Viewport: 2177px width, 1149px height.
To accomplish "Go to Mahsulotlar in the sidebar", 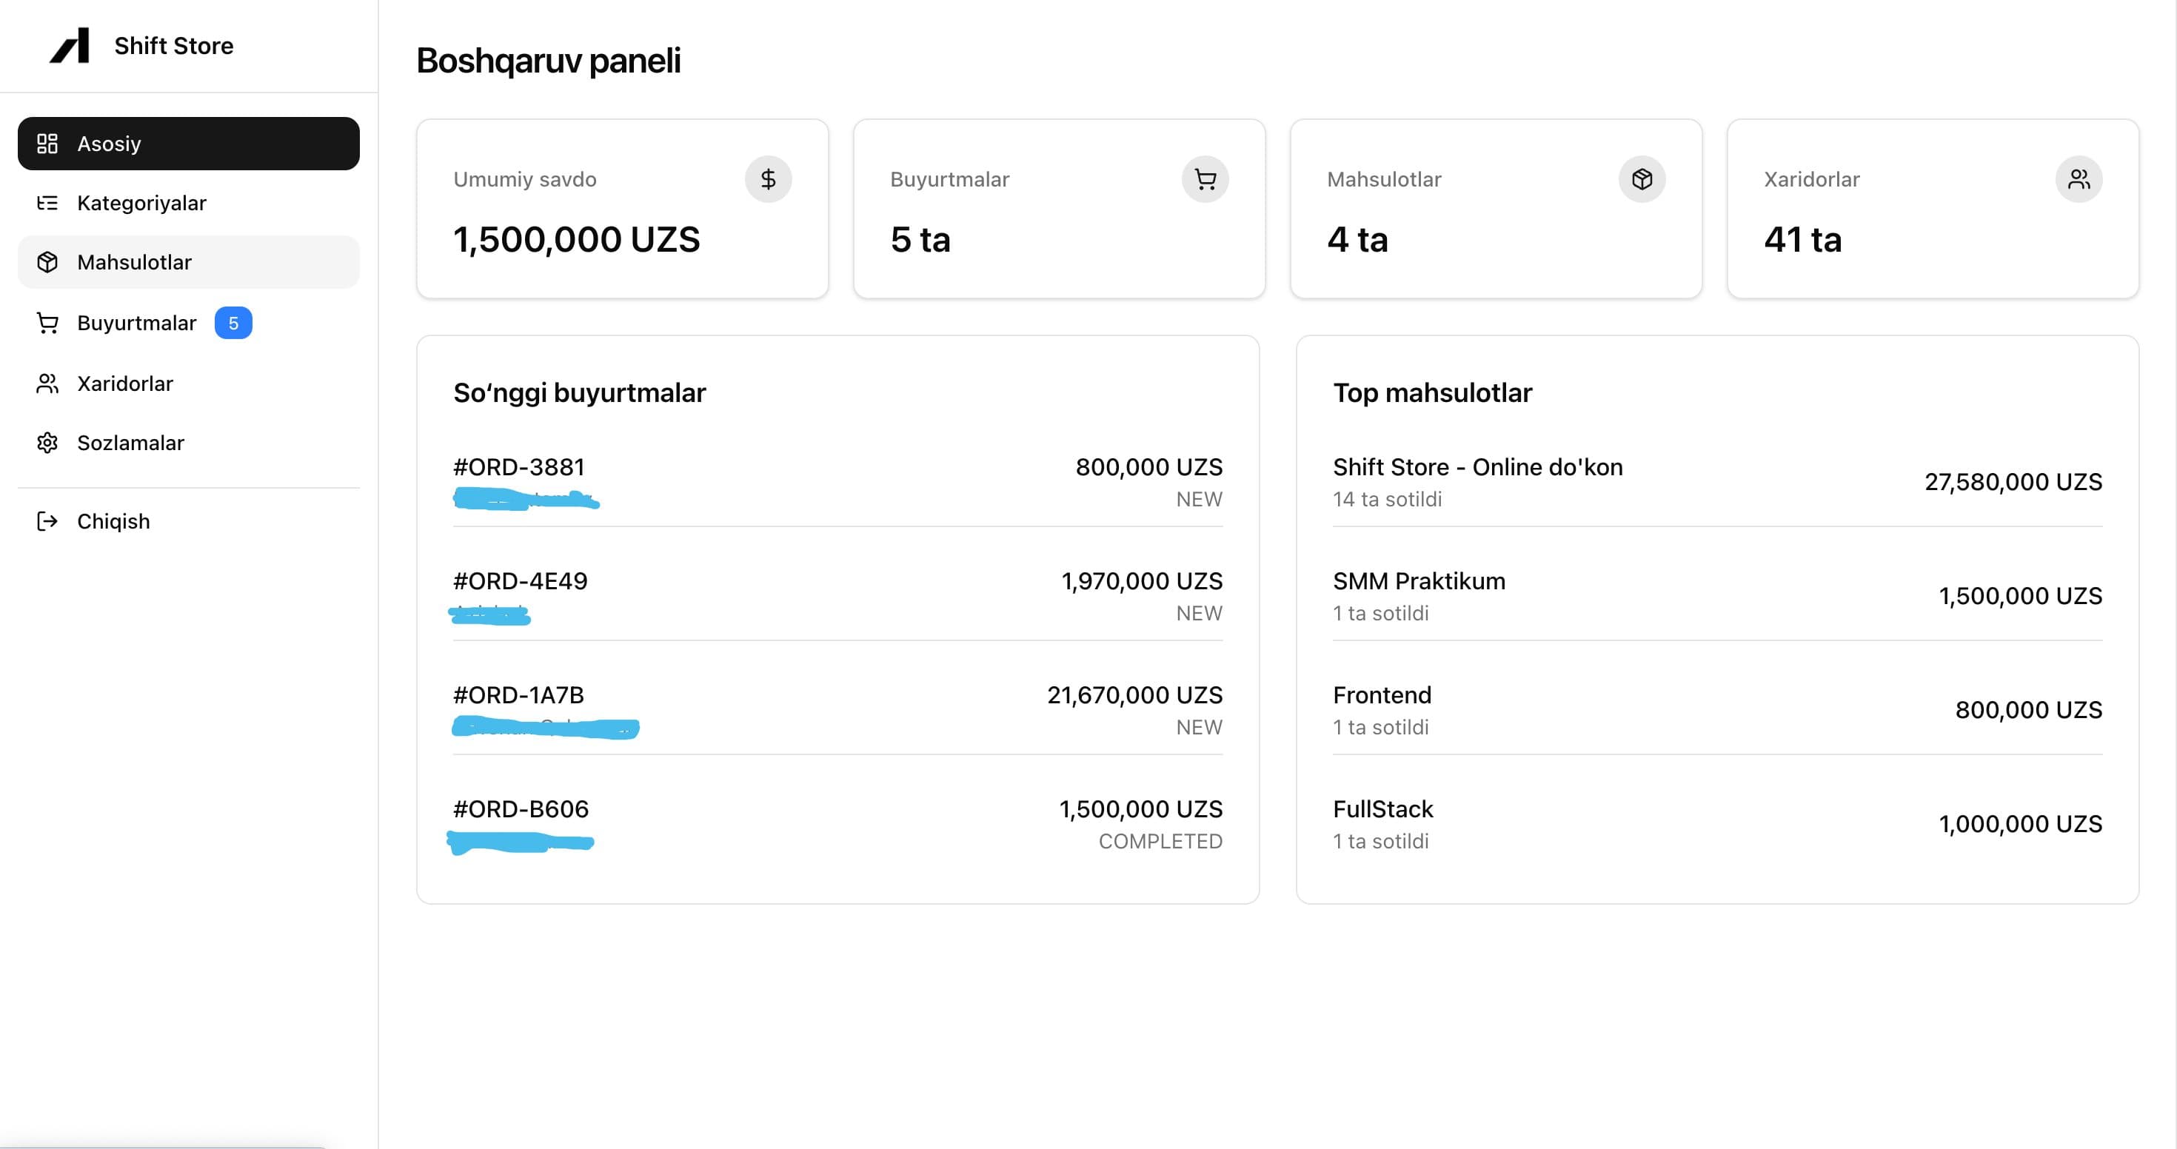I will tap(189, 262).
